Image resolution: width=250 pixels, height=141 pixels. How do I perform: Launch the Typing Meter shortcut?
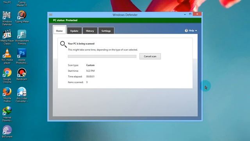pyautogui.click(x=22, y=17)
